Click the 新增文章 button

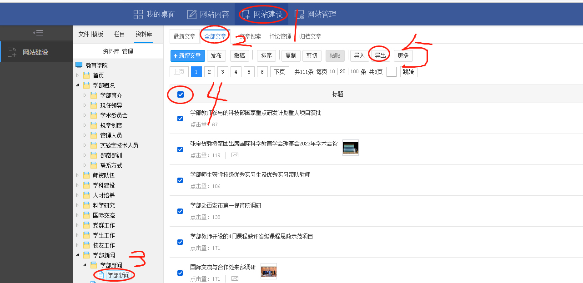(187, 55)
